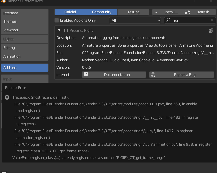The height and width of the screenshot is (173, 217).
Task: Click the addon_utils.py line 369 entry
Action: [x=106, y=104]
